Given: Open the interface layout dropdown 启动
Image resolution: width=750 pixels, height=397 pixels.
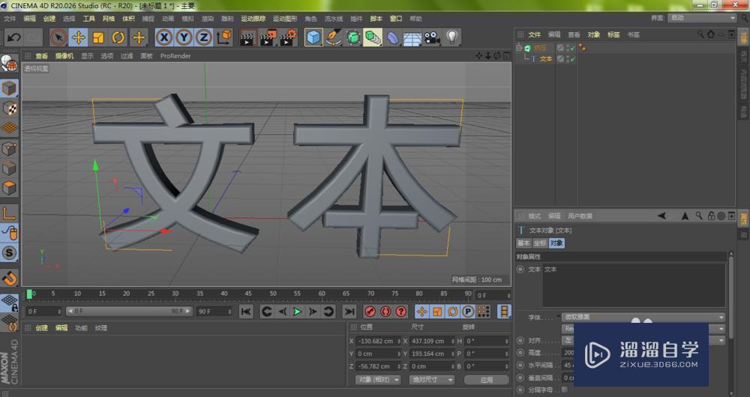Looking at the screenshot, I should 702,18.
